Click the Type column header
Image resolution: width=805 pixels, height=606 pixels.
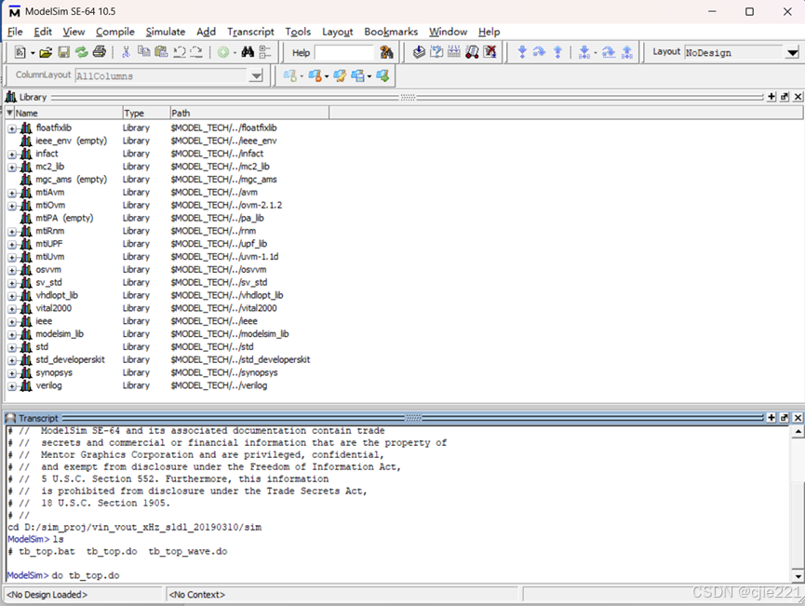pyautogui.click(x=146, y=113)
